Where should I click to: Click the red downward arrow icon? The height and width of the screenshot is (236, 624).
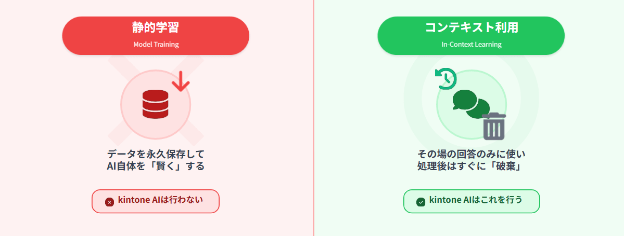pos(181,81)
